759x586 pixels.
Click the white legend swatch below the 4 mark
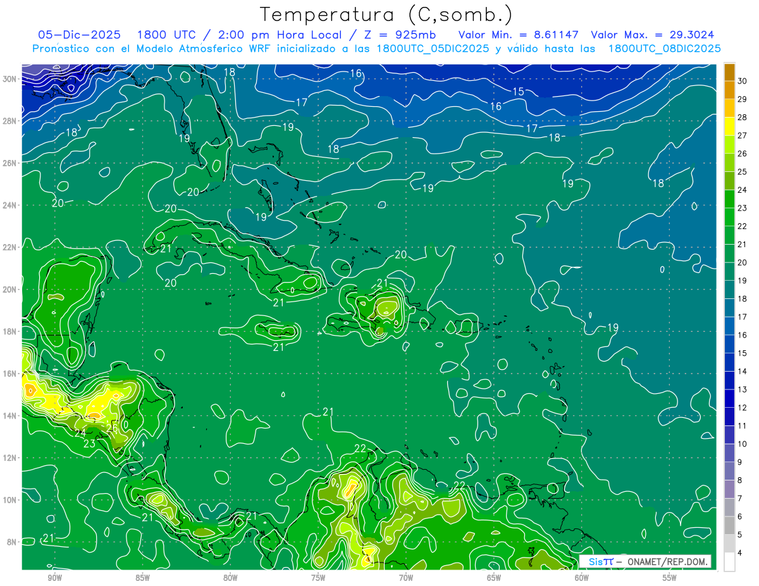tap(729, 562)
